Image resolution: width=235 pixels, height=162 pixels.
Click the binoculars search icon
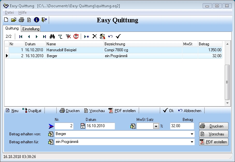tap(52, 36)
